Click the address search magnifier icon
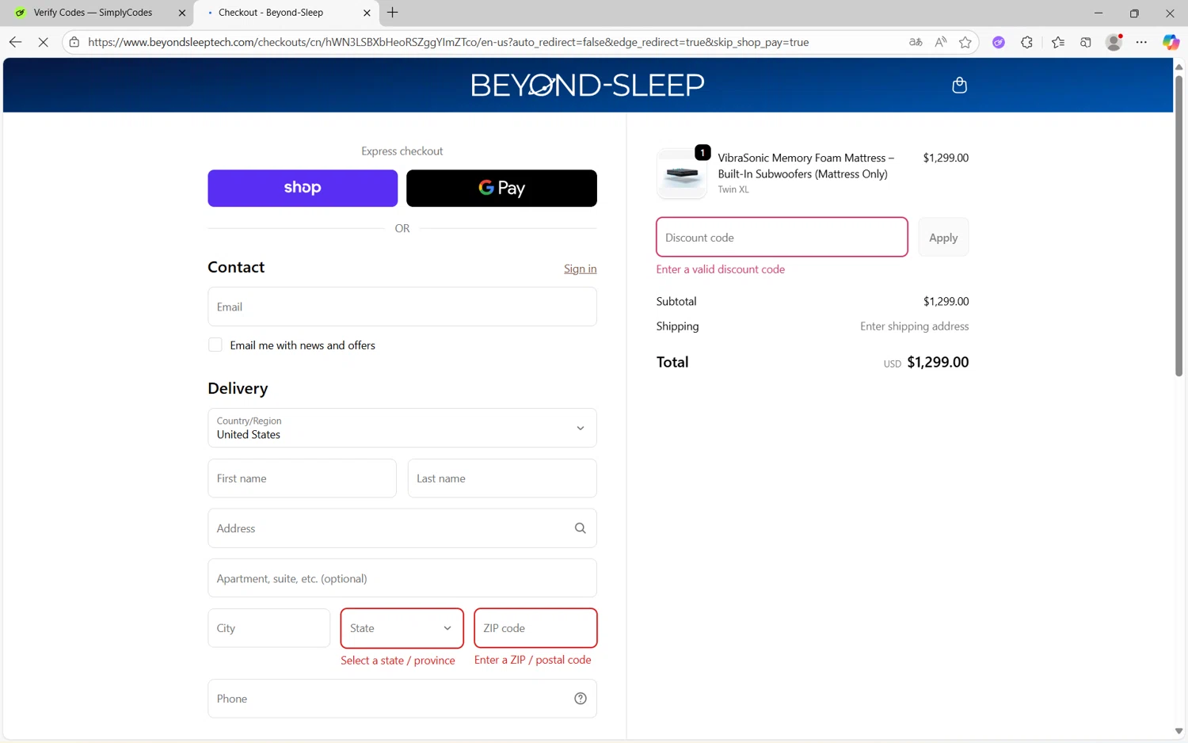The height and width of the screenshot is (743, 1188). [x=580, y=528]
